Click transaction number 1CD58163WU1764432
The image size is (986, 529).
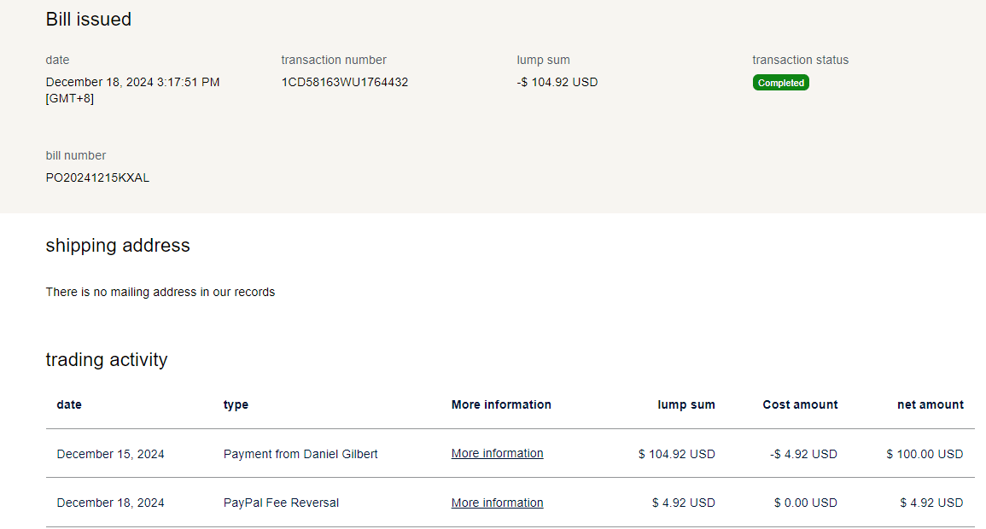pyautogui.click(x=344, y=83)
